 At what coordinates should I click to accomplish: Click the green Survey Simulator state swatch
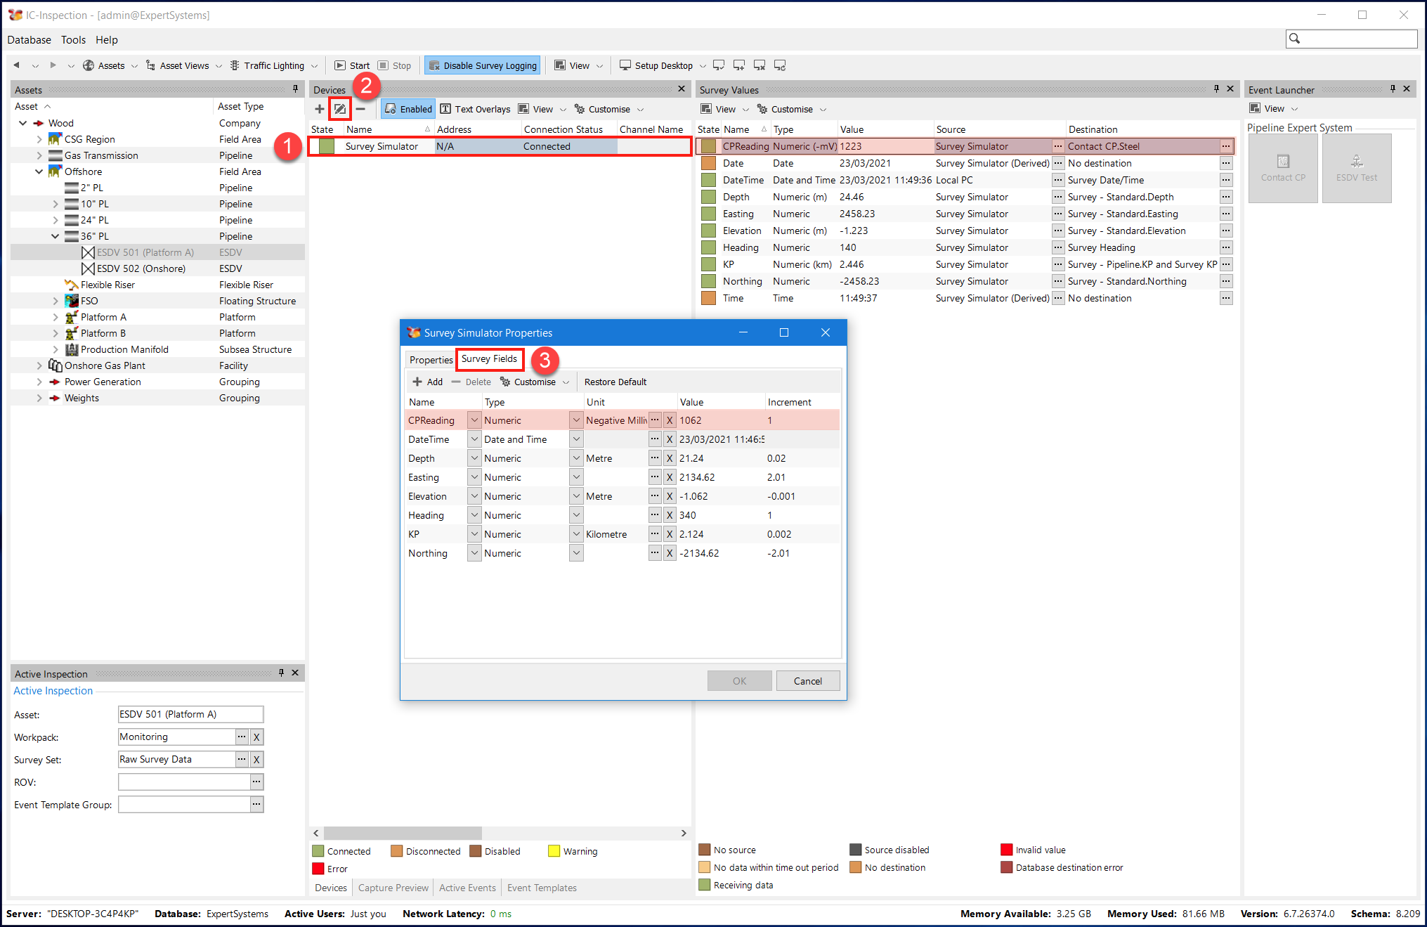327,146
